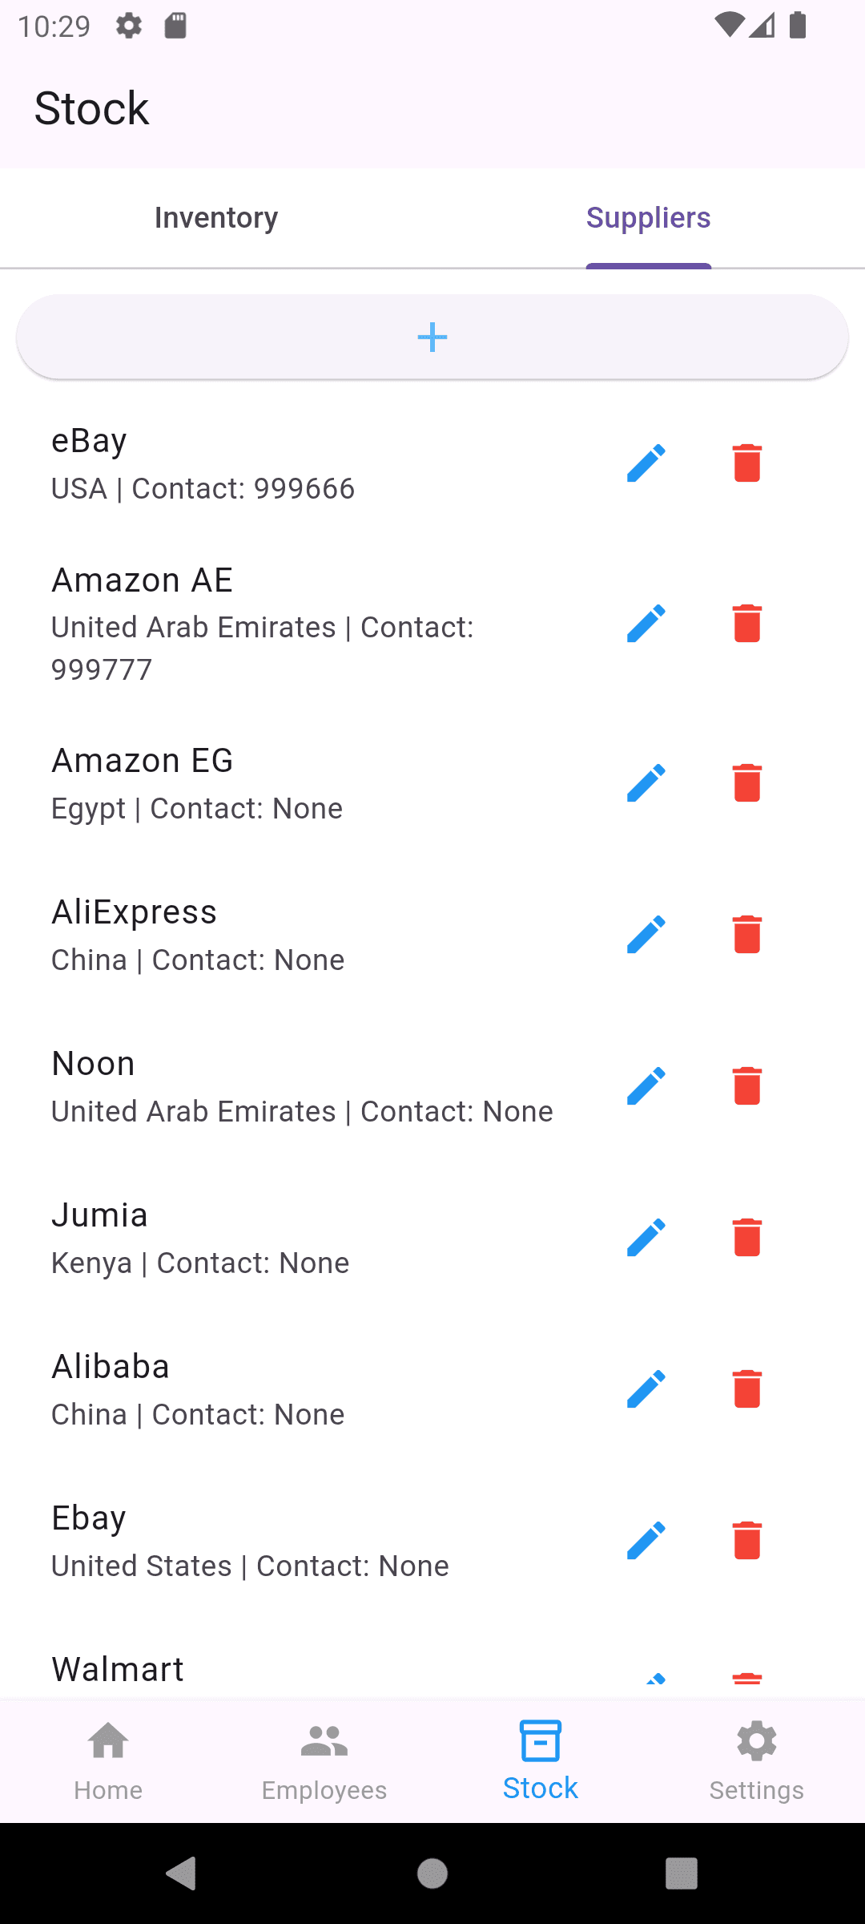Edit the AliExpress supplier
The height and width of the screenshot is (1924, 865).
646,935
